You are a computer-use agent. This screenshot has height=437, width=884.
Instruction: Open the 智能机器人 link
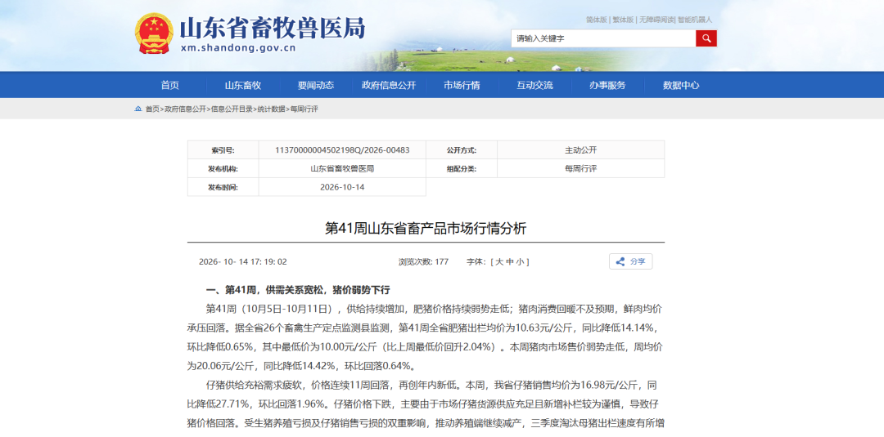click(x=695, y=20)
